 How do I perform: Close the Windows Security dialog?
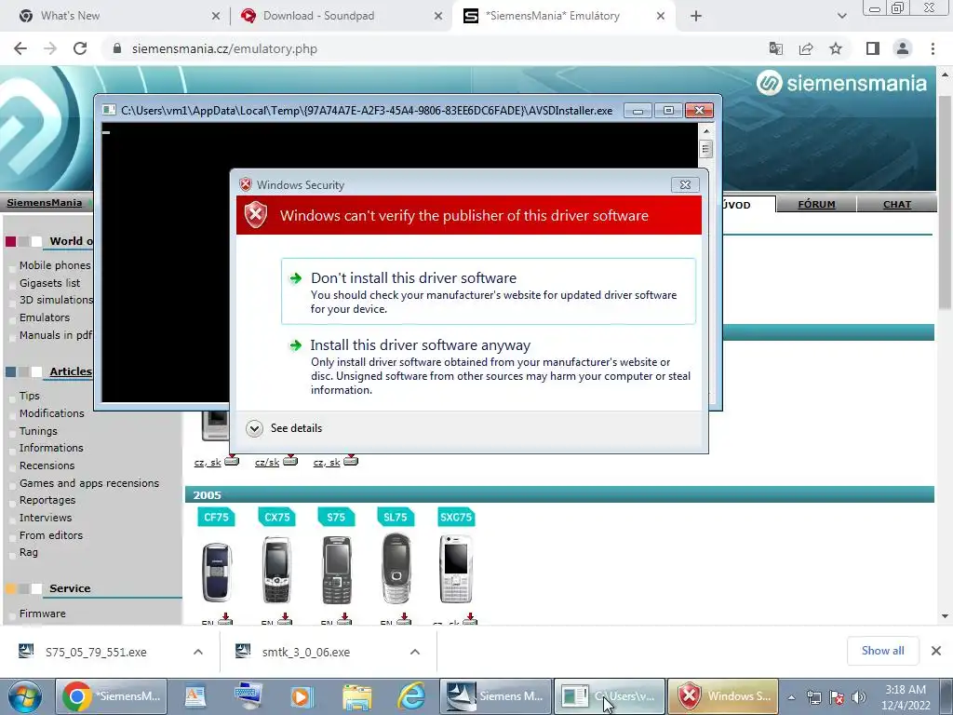685,185
